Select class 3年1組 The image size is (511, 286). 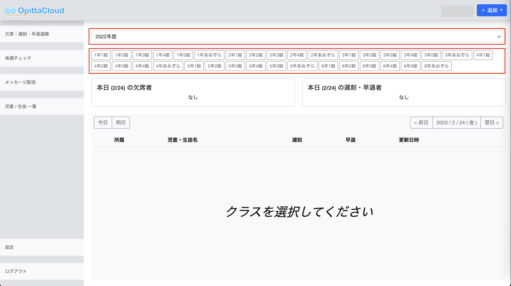pos(349,55)
